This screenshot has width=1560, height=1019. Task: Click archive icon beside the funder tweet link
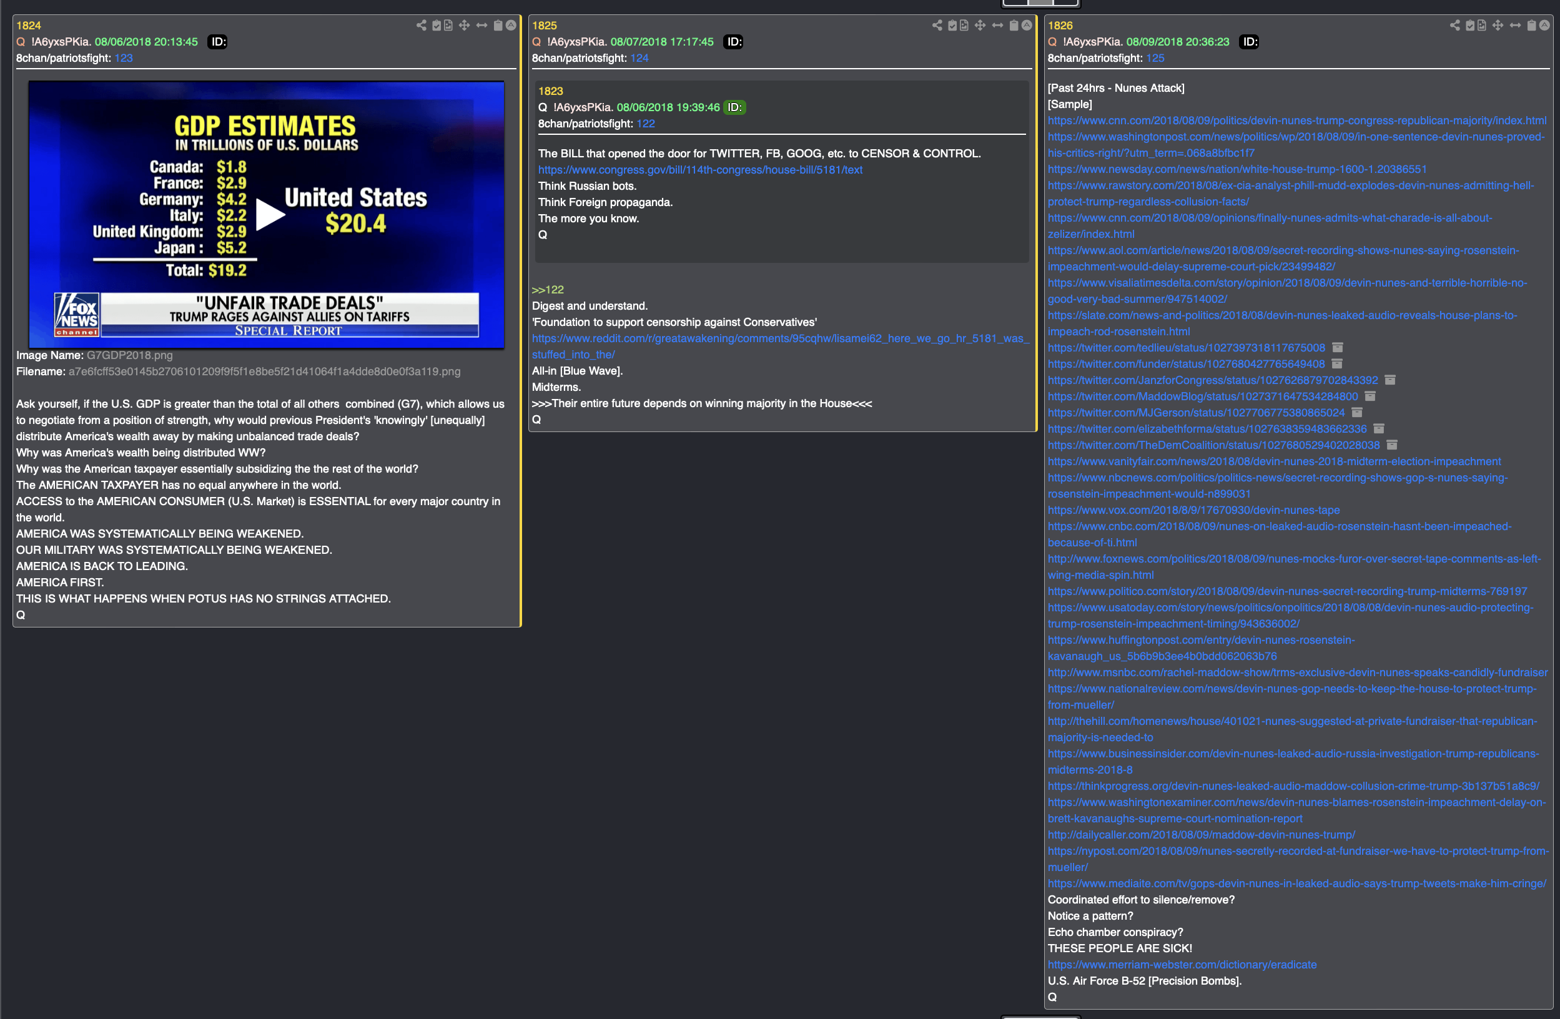coord(1337,363)
